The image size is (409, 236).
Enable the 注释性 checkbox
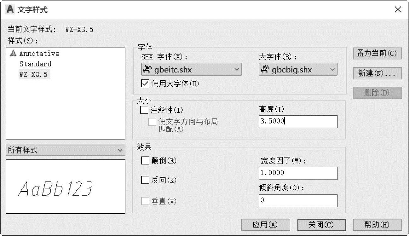[144, 110]
